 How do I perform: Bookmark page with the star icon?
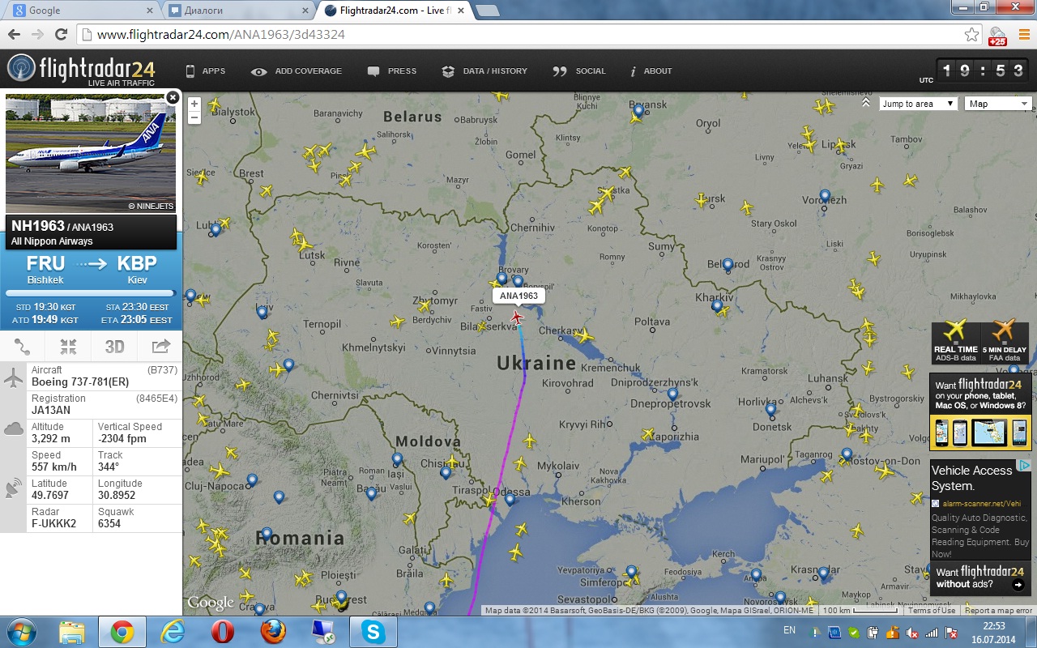coord(971,34)
